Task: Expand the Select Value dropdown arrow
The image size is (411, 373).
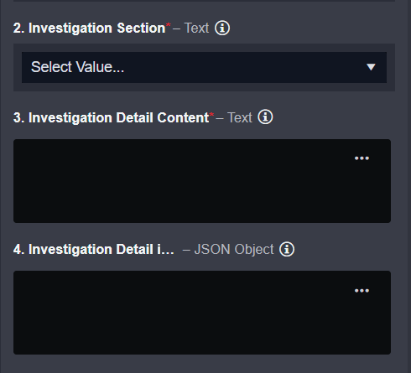Action: coord(371,67)
